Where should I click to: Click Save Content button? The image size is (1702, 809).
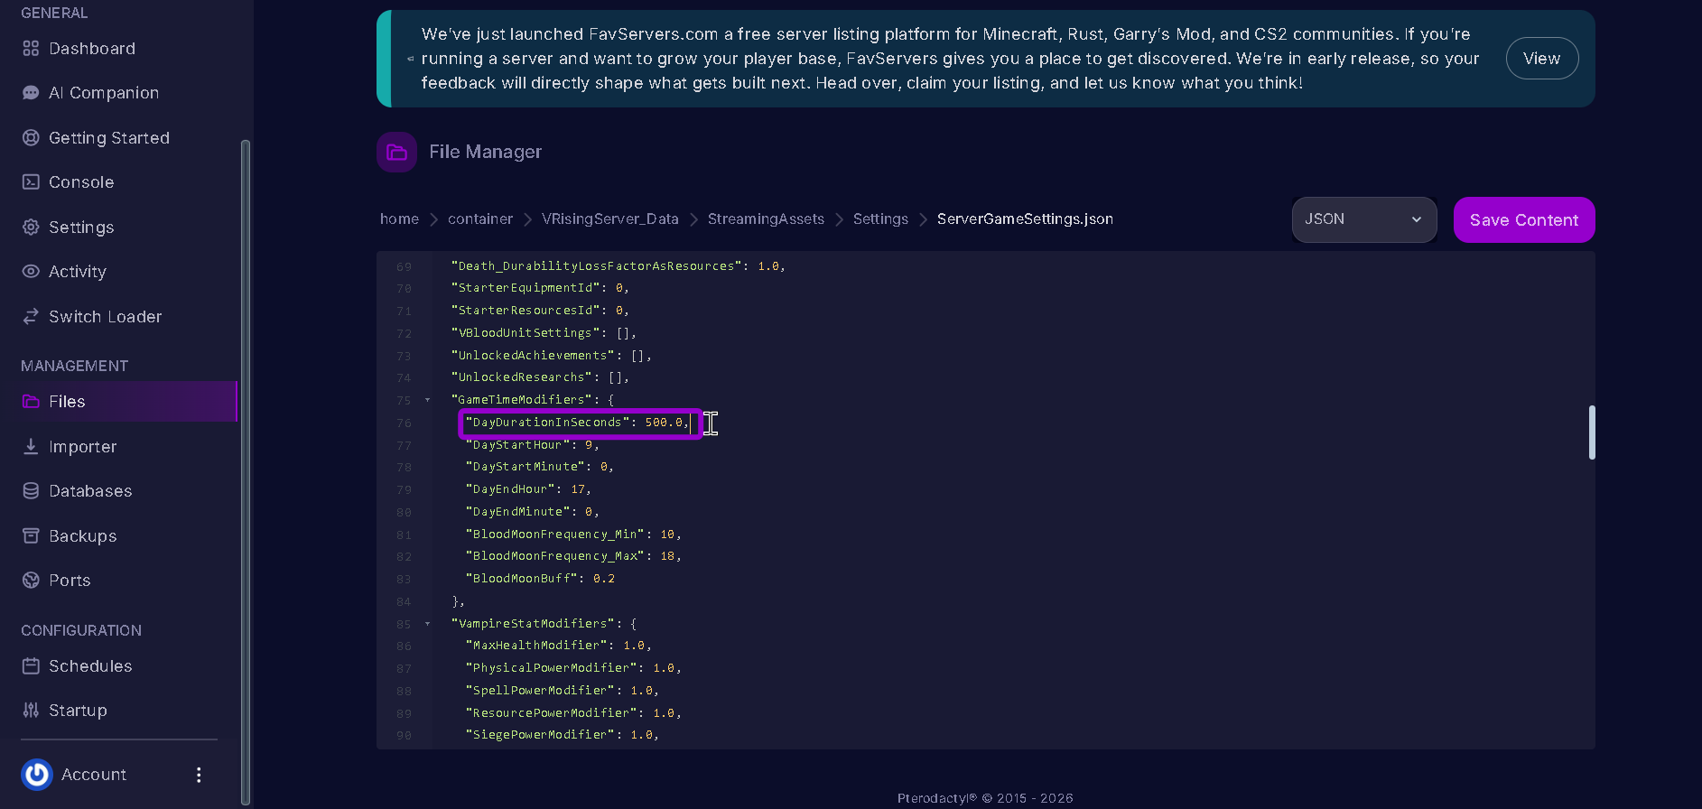pyautogui.click(x=1524, y=219)
